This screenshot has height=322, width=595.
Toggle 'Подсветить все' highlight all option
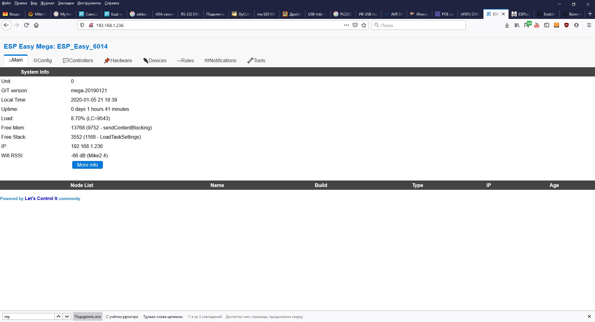tap(88, 316)
